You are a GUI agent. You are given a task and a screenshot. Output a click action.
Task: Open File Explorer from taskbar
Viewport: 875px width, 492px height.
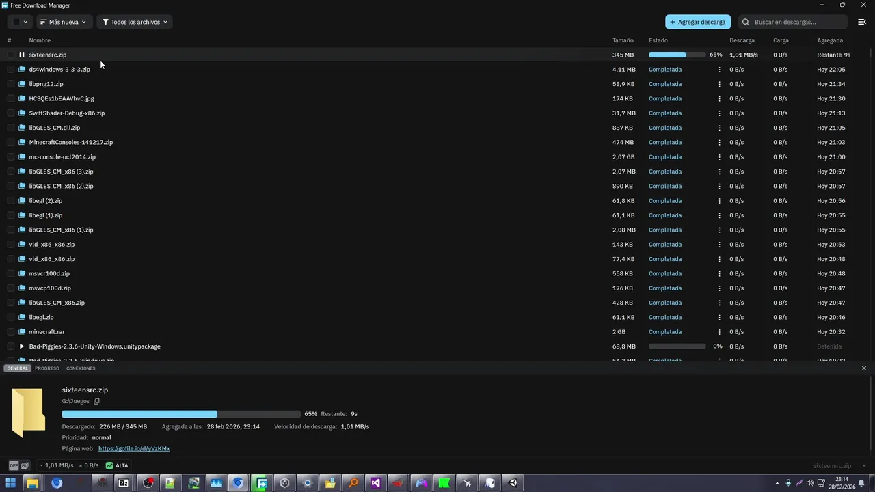coord(32,483)
